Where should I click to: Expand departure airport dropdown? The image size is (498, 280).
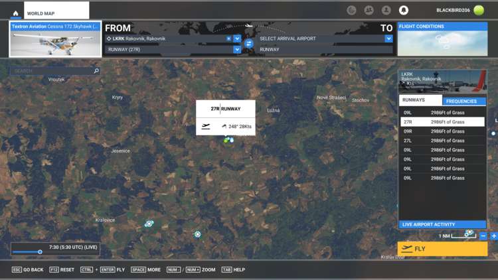tap(237, 39)
